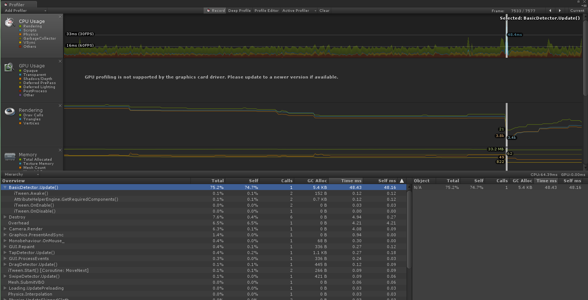588x300 pixels.
Task: Open the Profile Editor toggle
Action: pos(266,10)
